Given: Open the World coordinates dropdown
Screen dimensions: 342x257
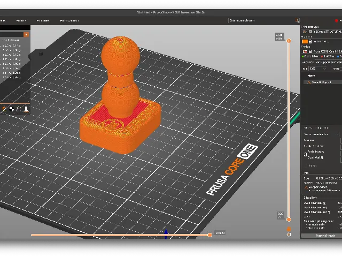Looking at the screenshot, I should click(x=322, y=134).
